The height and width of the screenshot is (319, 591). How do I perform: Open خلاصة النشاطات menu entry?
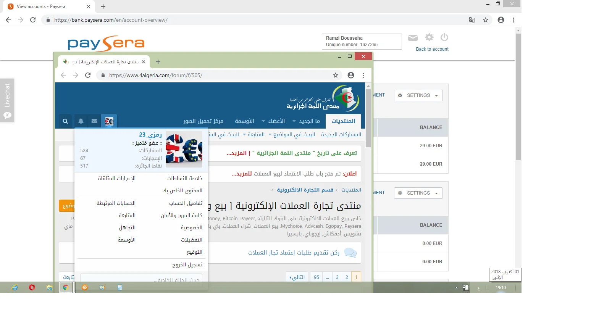coord(185,178)
